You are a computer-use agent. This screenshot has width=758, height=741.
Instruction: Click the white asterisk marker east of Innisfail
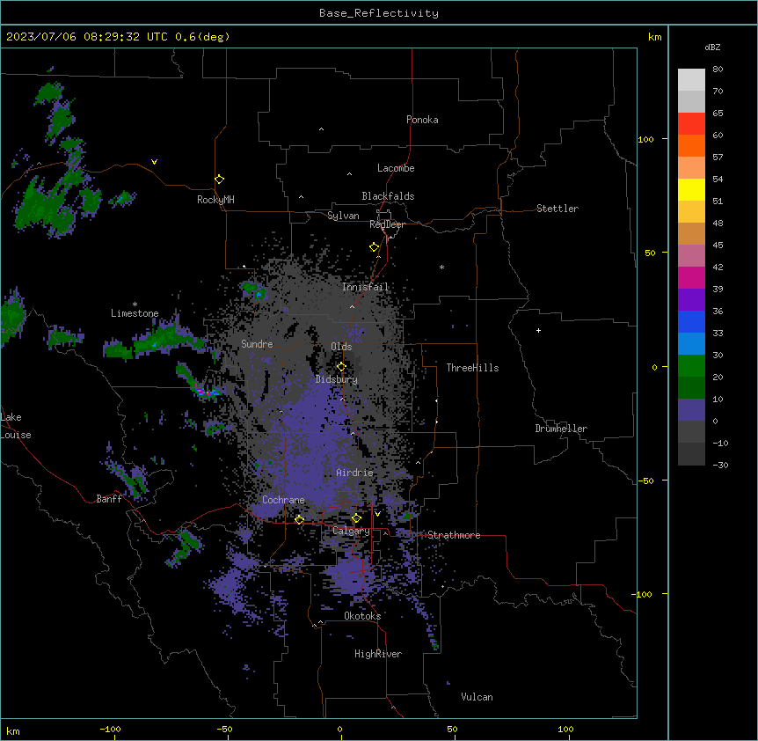point(441,267)
